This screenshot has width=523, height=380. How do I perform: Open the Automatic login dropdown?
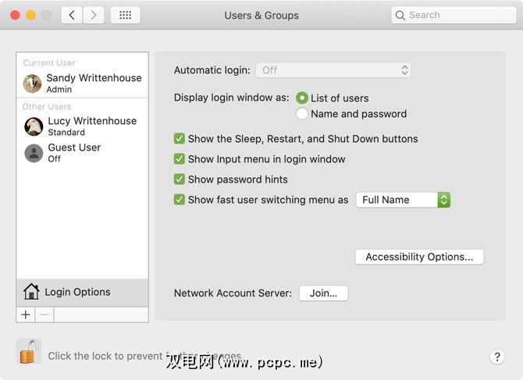(333, 70)
